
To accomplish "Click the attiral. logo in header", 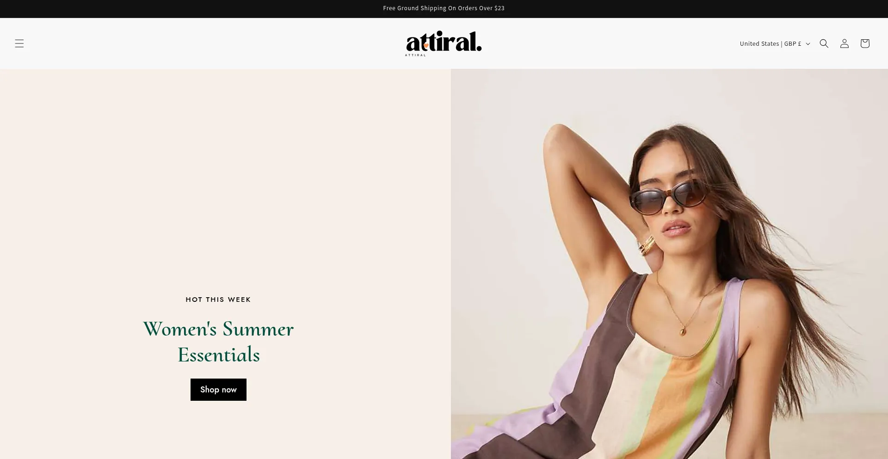I will [x=444, y=43].
